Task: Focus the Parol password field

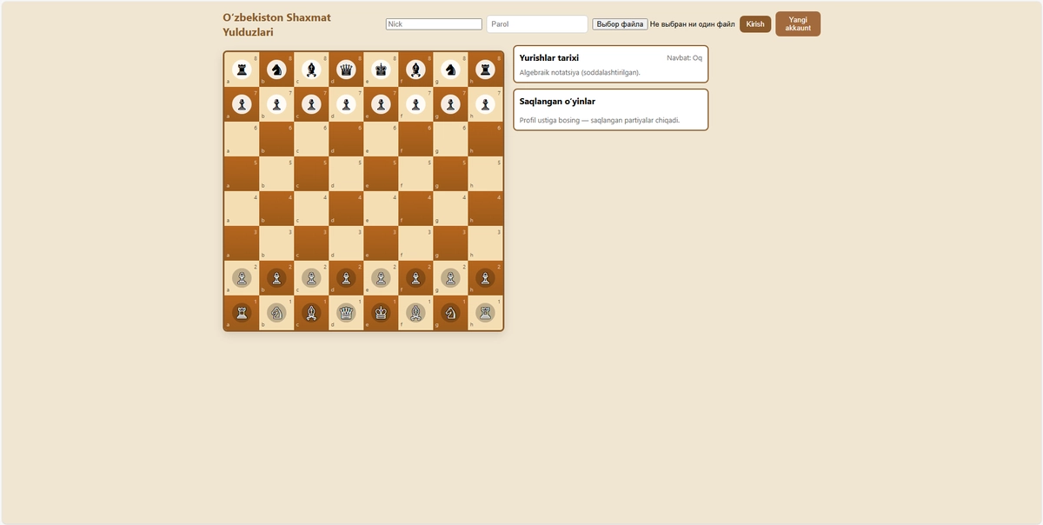Action: point(537,24)
